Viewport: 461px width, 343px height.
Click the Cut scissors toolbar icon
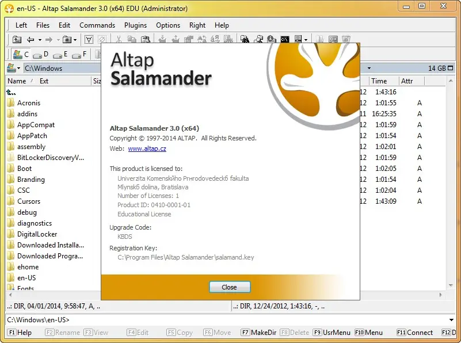pos(119,39)
